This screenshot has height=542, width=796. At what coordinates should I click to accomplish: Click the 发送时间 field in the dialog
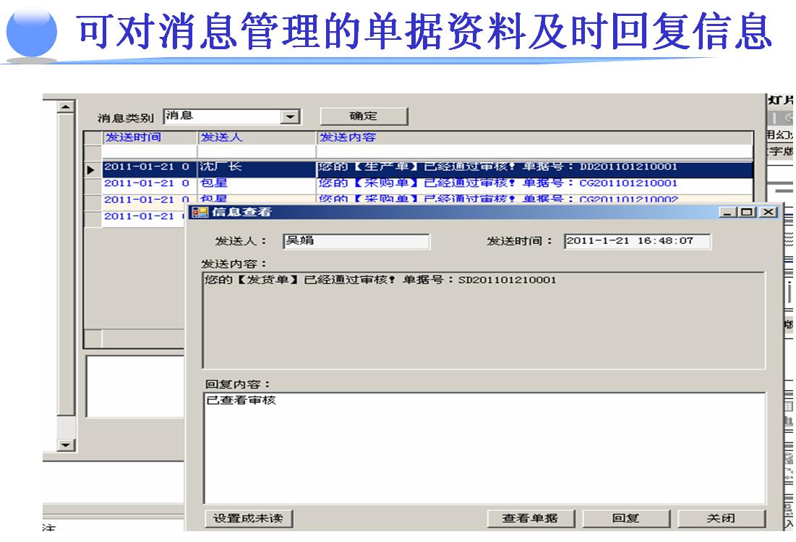[x=636, y=241]
